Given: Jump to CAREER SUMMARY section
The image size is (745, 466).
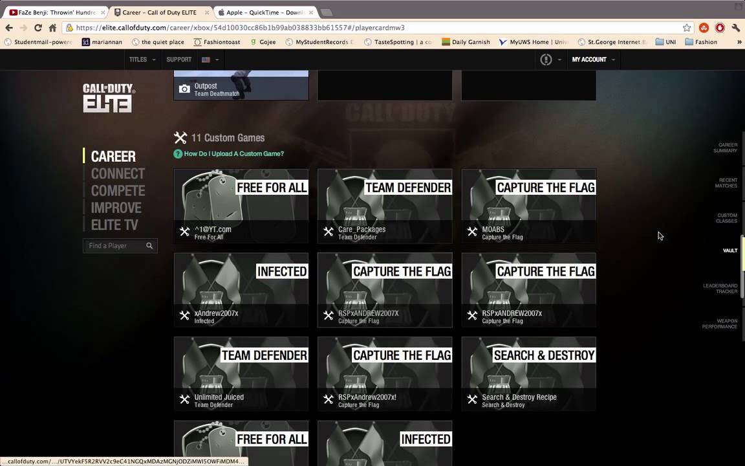Looking at the screenshot, I should coord(725,148).
